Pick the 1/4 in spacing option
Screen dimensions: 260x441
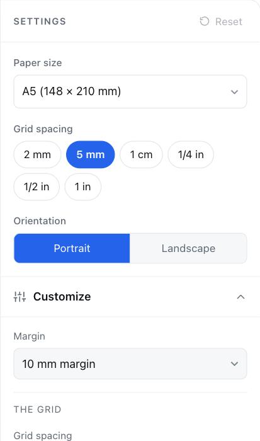pos(191,154)
